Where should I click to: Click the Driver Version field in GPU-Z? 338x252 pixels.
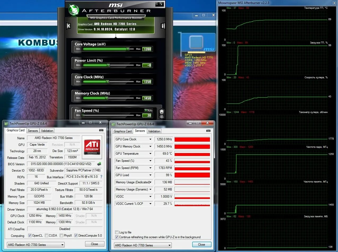pyautogui.click(x=65, y=209)
